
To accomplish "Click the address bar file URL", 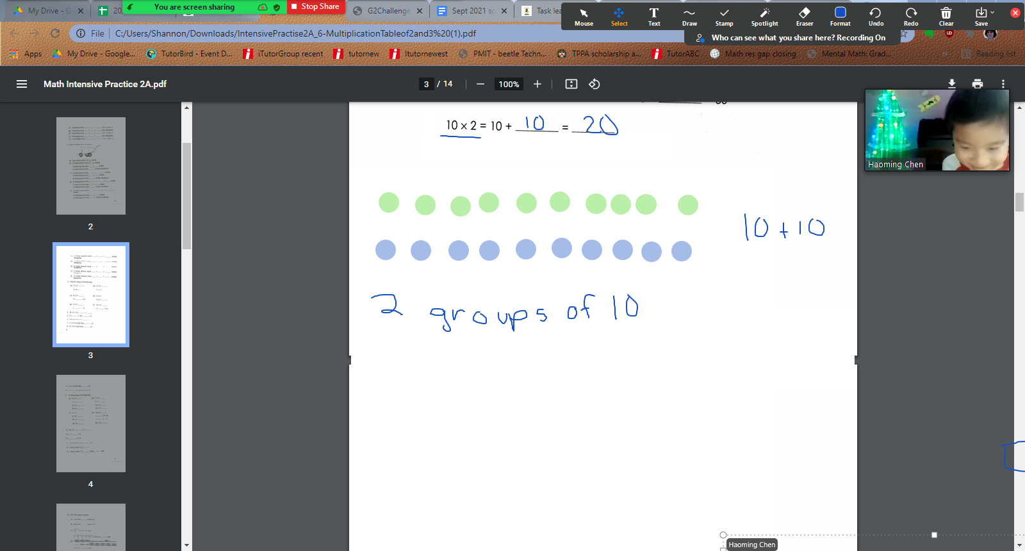I will [295, 33].
